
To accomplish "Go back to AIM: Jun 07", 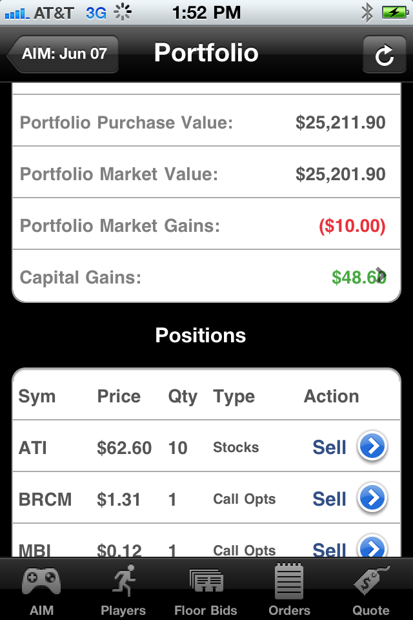I will coord(63,54).
